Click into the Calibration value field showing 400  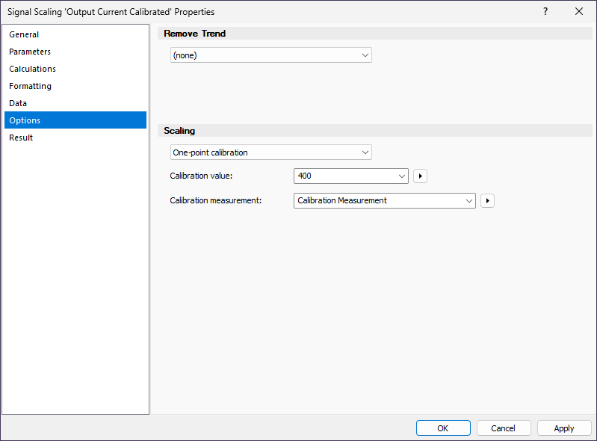344,176
